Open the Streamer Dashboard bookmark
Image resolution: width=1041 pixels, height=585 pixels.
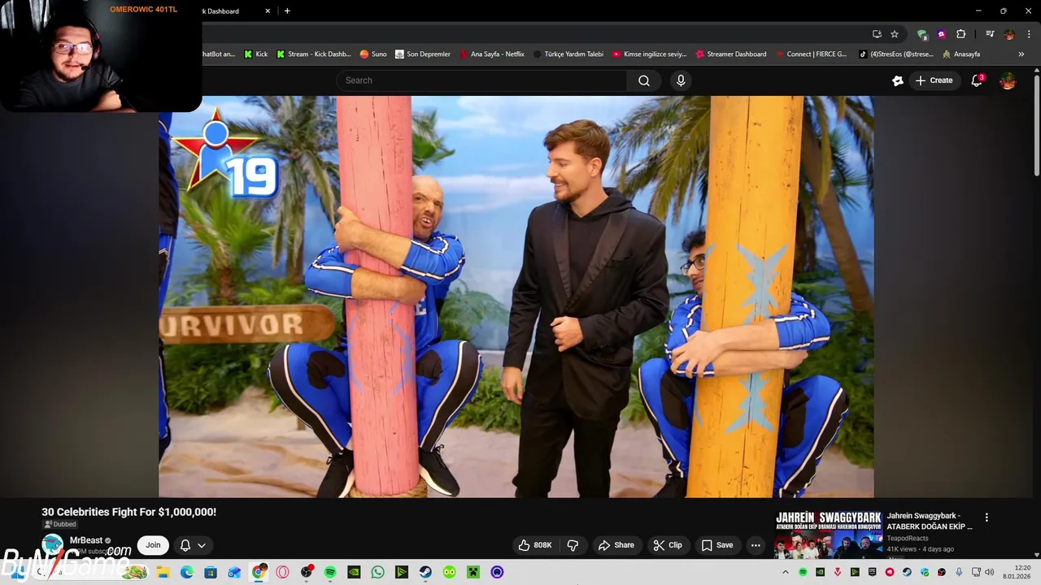pyautogui.click(x=731, y=54)
